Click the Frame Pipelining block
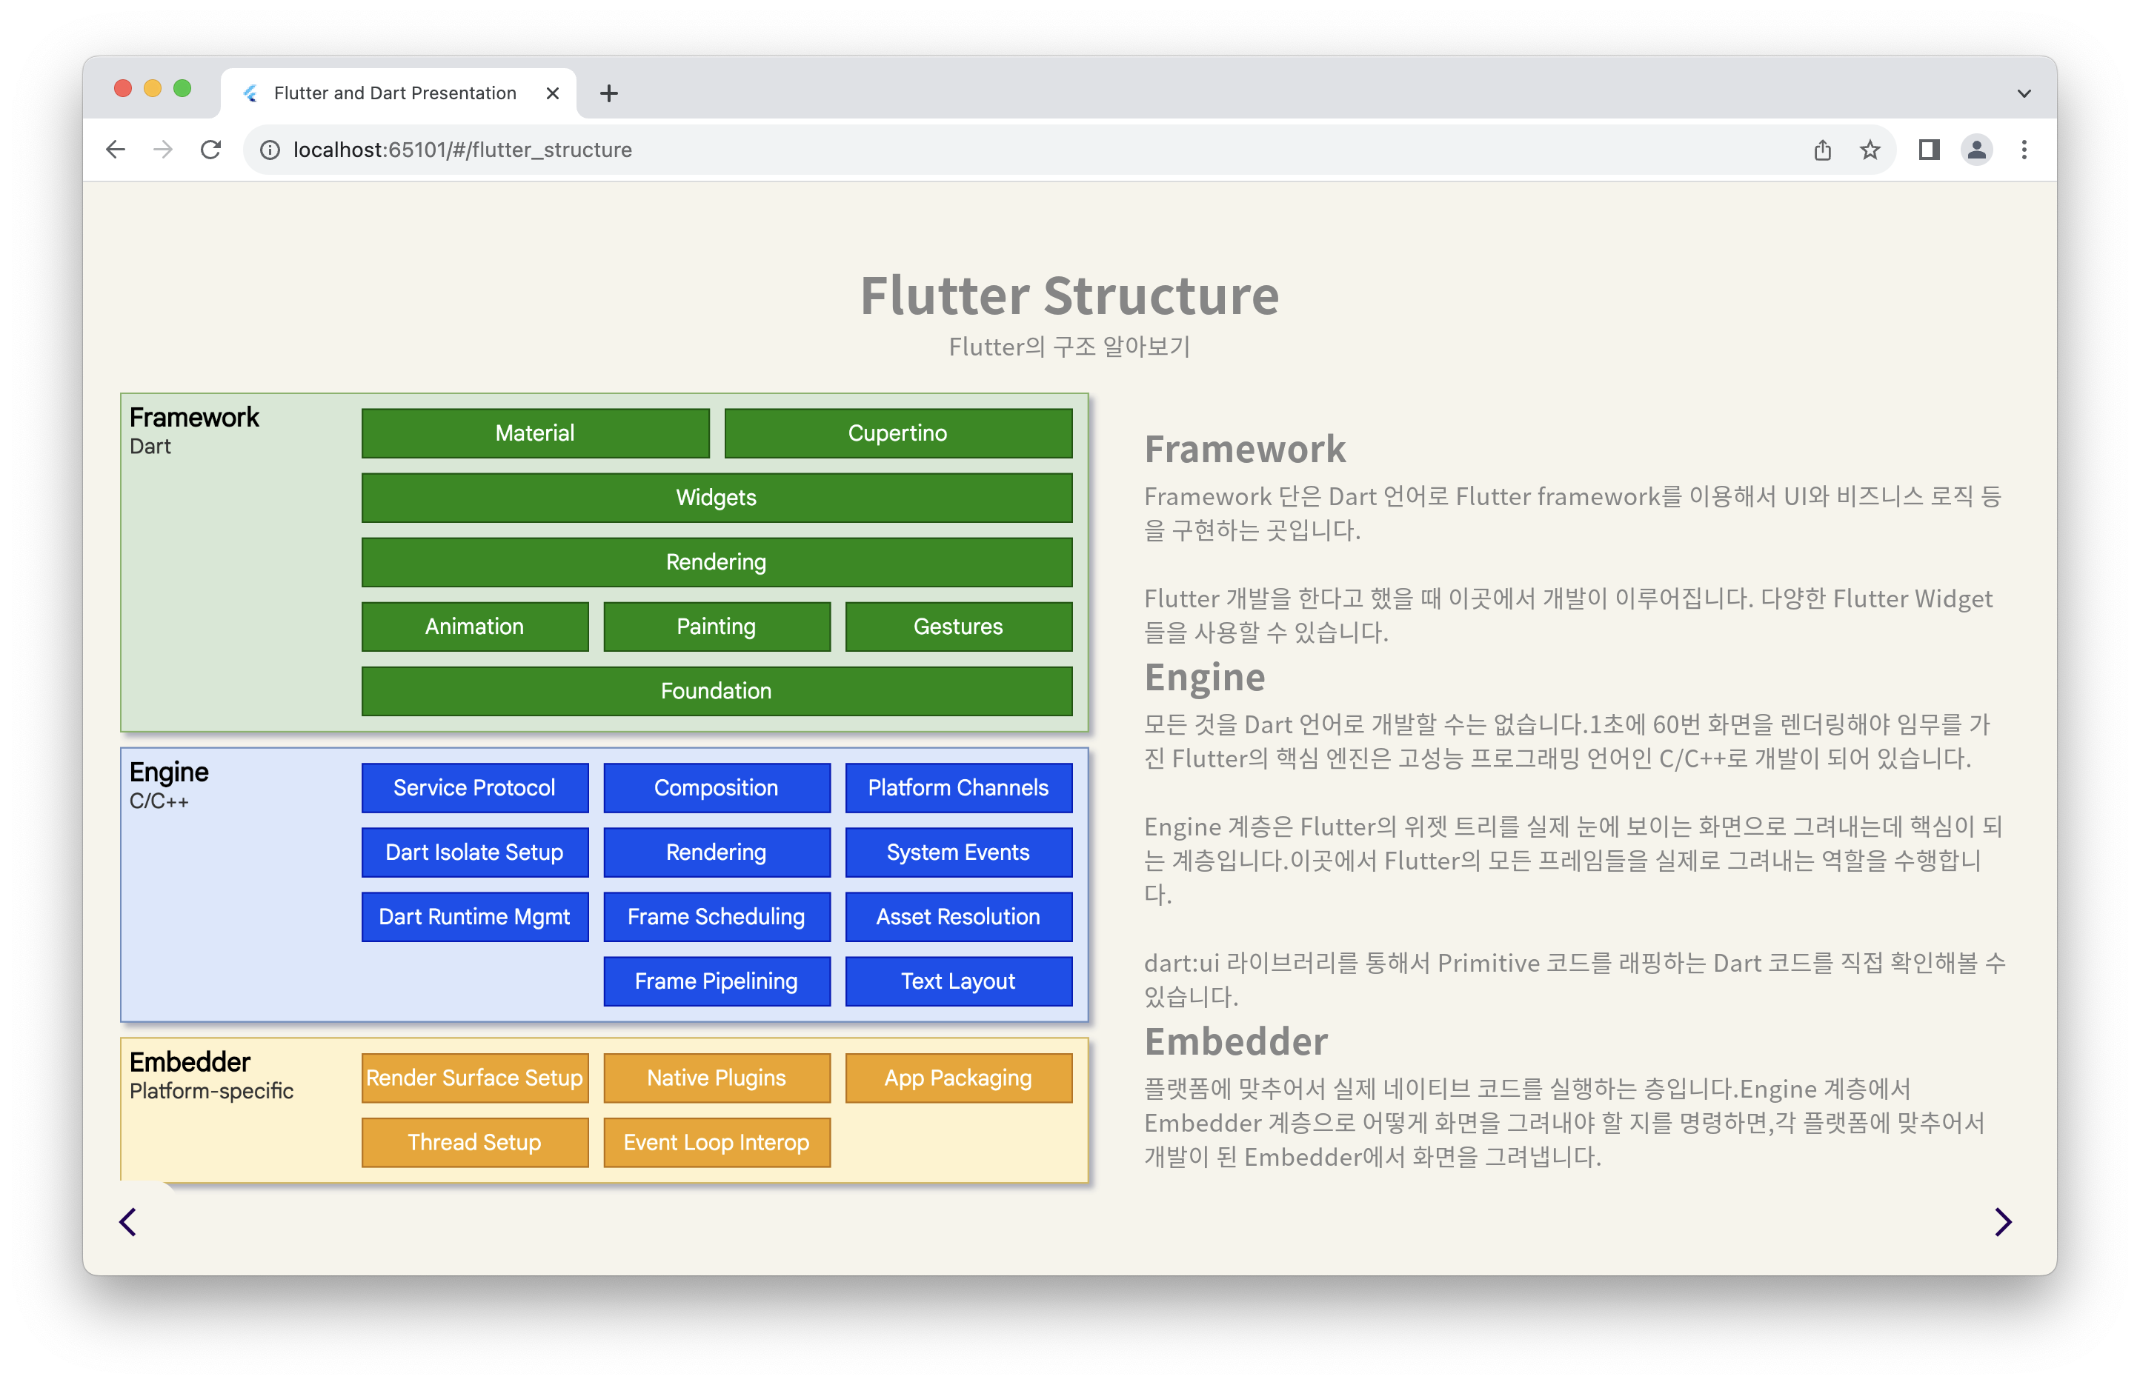This screenshot has height=1385, width=2140. pyautogui.click(x=717, y=981)
